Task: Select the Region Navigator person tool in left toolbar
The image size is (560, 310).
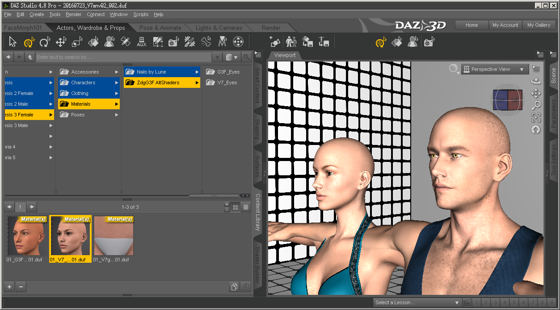Action: (109, 42)
